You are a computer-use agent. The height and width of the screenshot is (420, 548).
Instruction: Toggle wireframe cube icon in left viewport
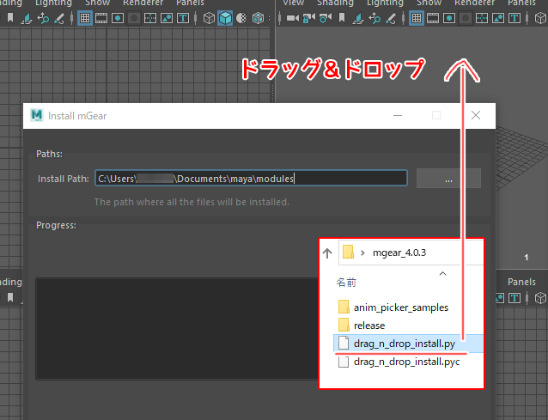210,18
